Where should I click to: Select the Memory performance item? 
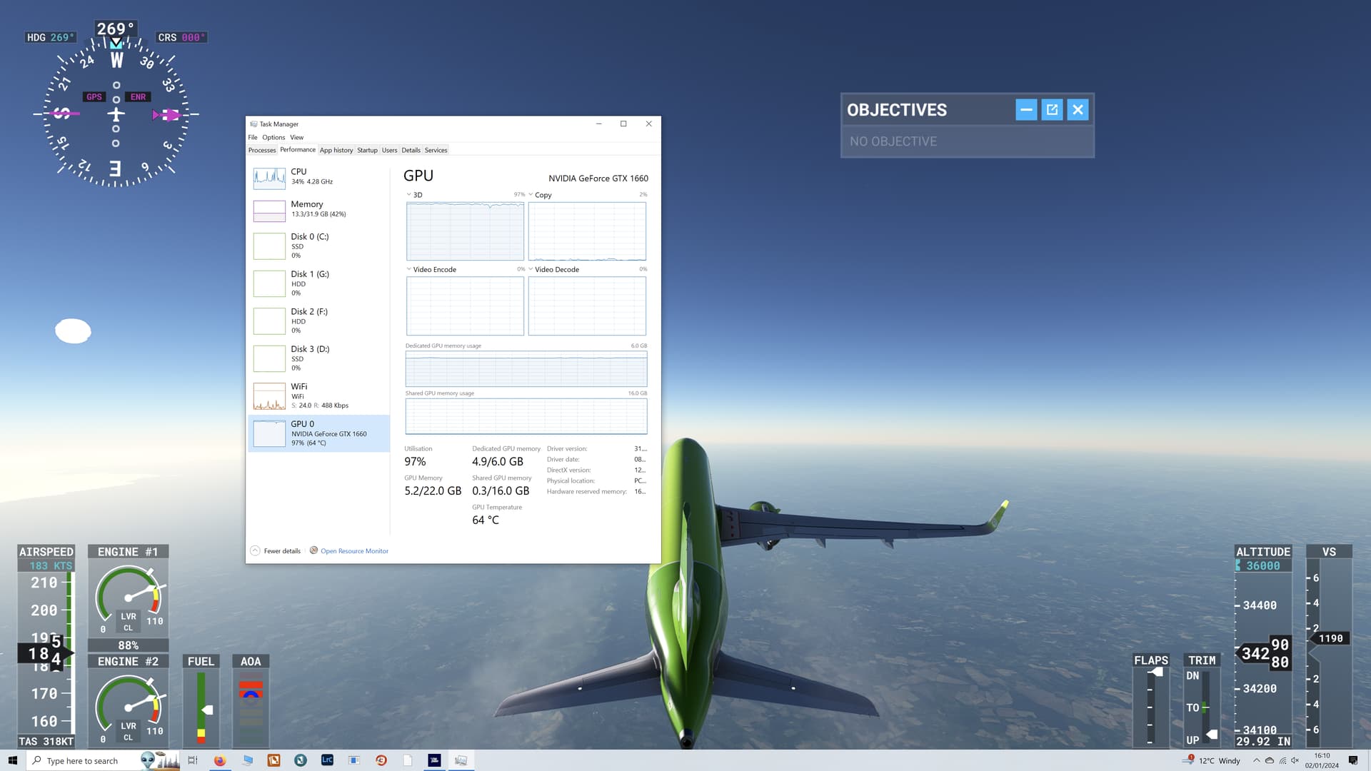click(319, 210)
